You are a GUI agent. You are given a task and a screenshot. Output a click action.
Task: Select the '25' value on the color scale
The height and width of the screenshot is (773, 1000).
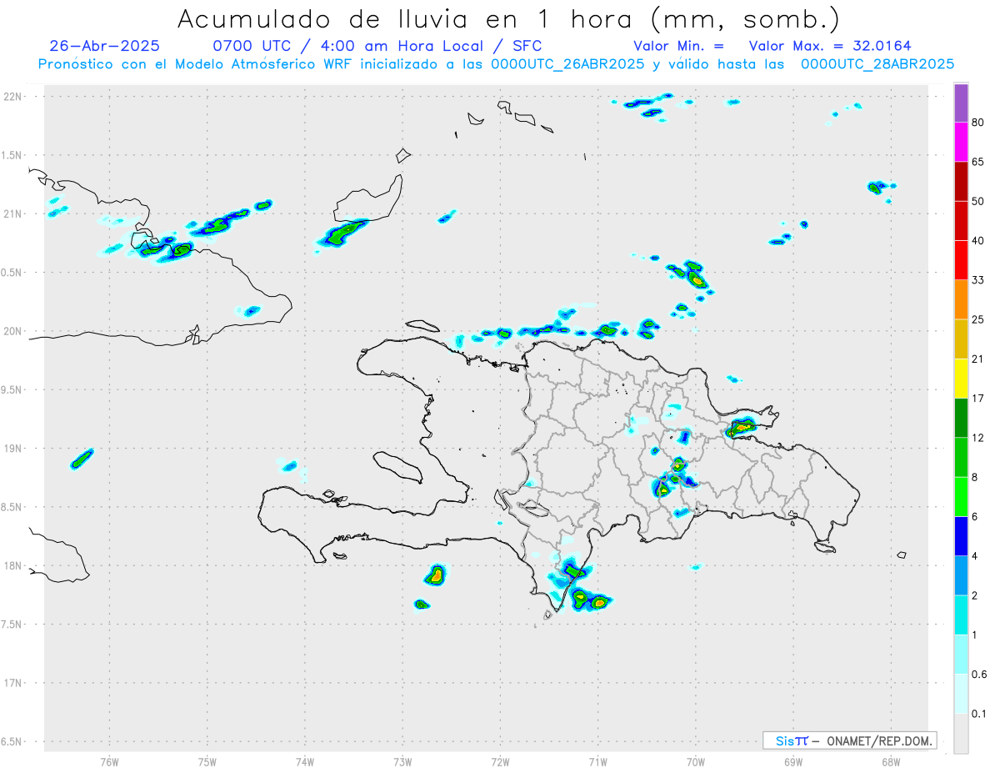point(978,319)
